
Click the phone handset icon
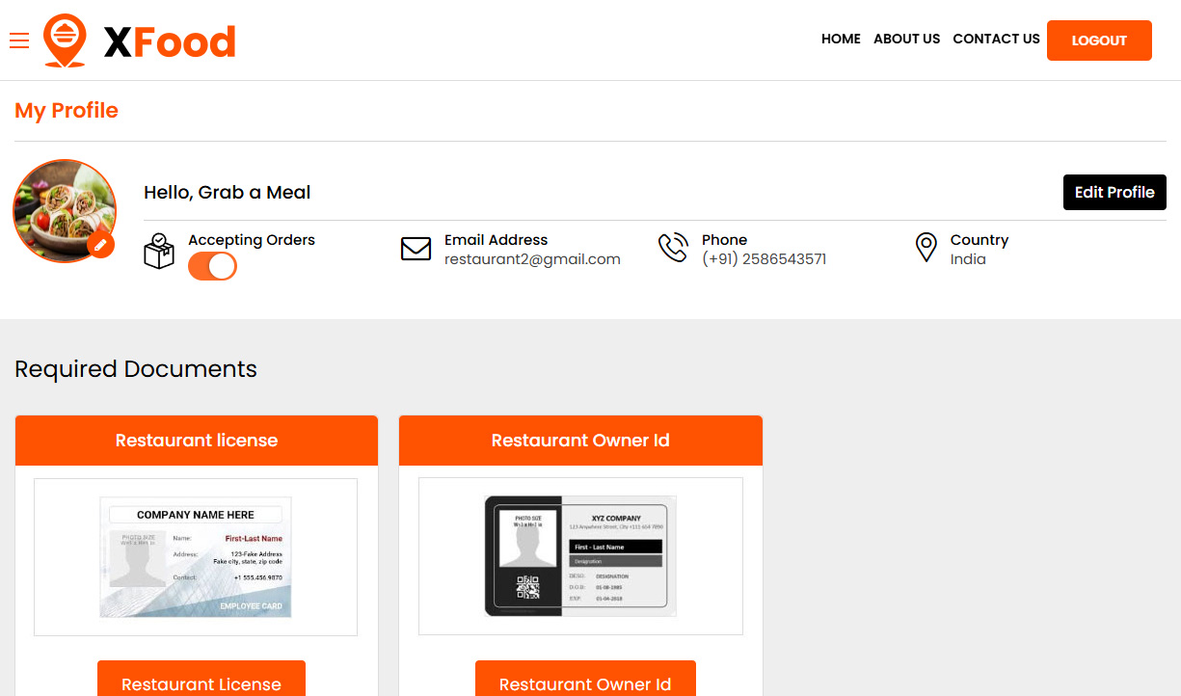pos(673,248)
